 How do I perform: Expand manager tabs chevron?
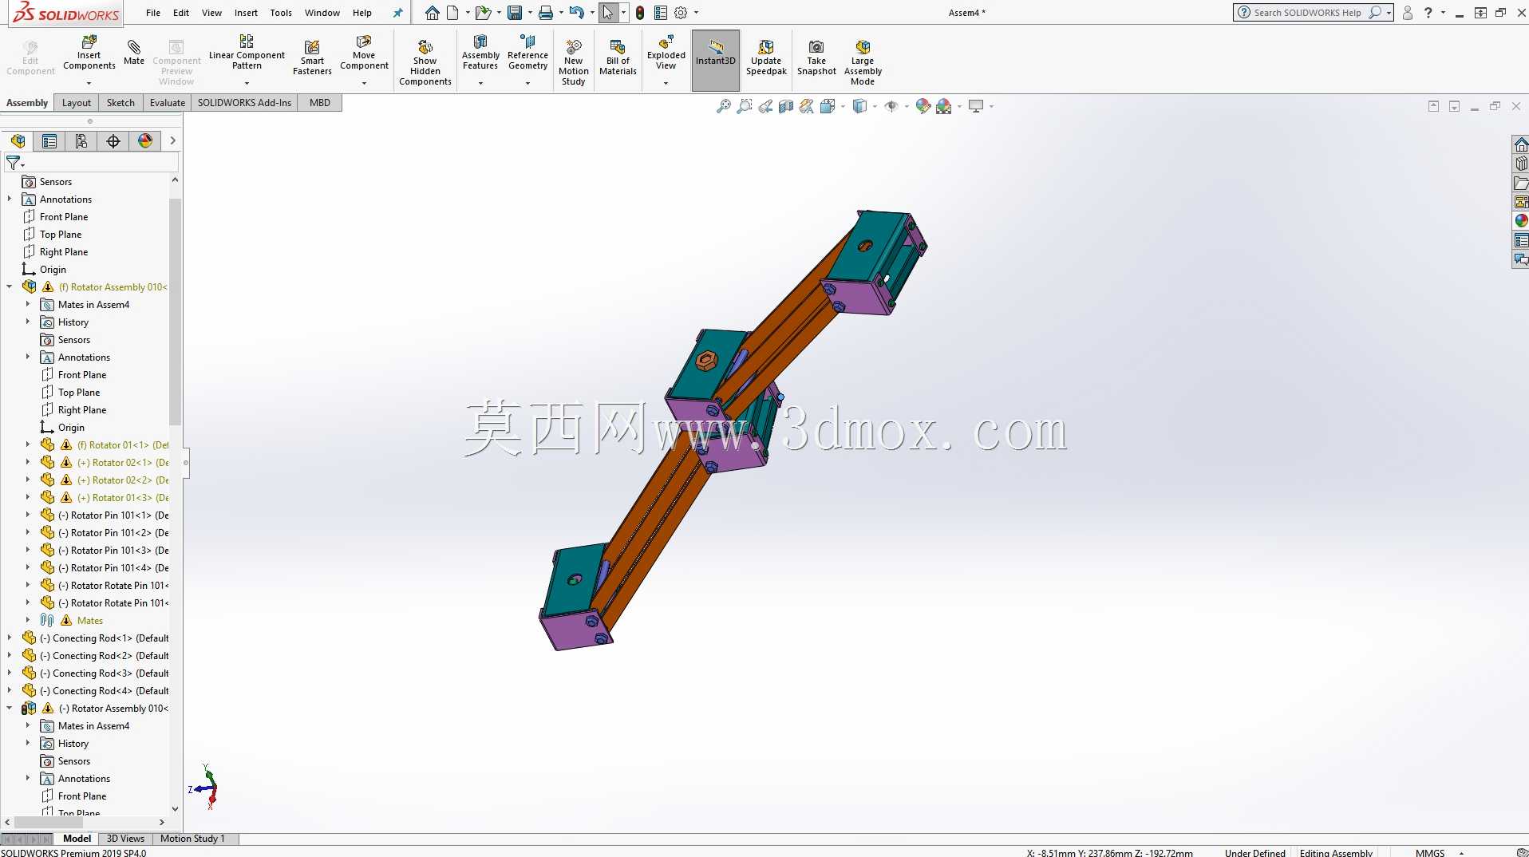pos(172,141)
